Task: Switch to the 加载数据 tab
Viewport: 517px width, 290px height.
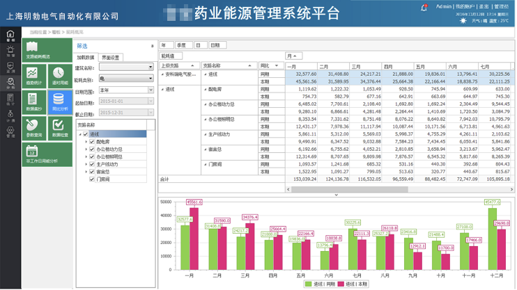Action: 86,58
